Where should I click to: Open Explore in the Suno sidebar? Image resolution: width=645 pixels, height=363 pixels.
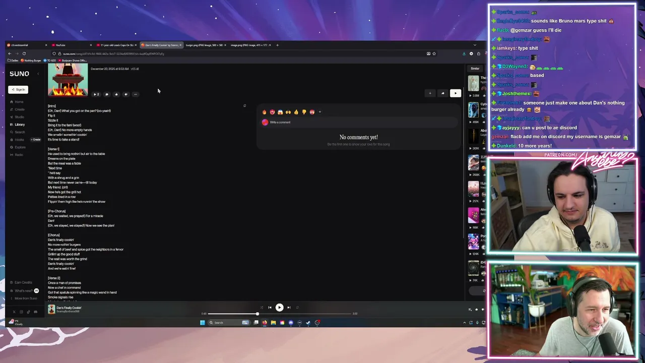18,147
